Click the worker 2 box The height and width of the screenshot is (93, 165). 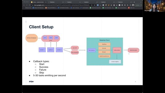[x=51, y=50]
